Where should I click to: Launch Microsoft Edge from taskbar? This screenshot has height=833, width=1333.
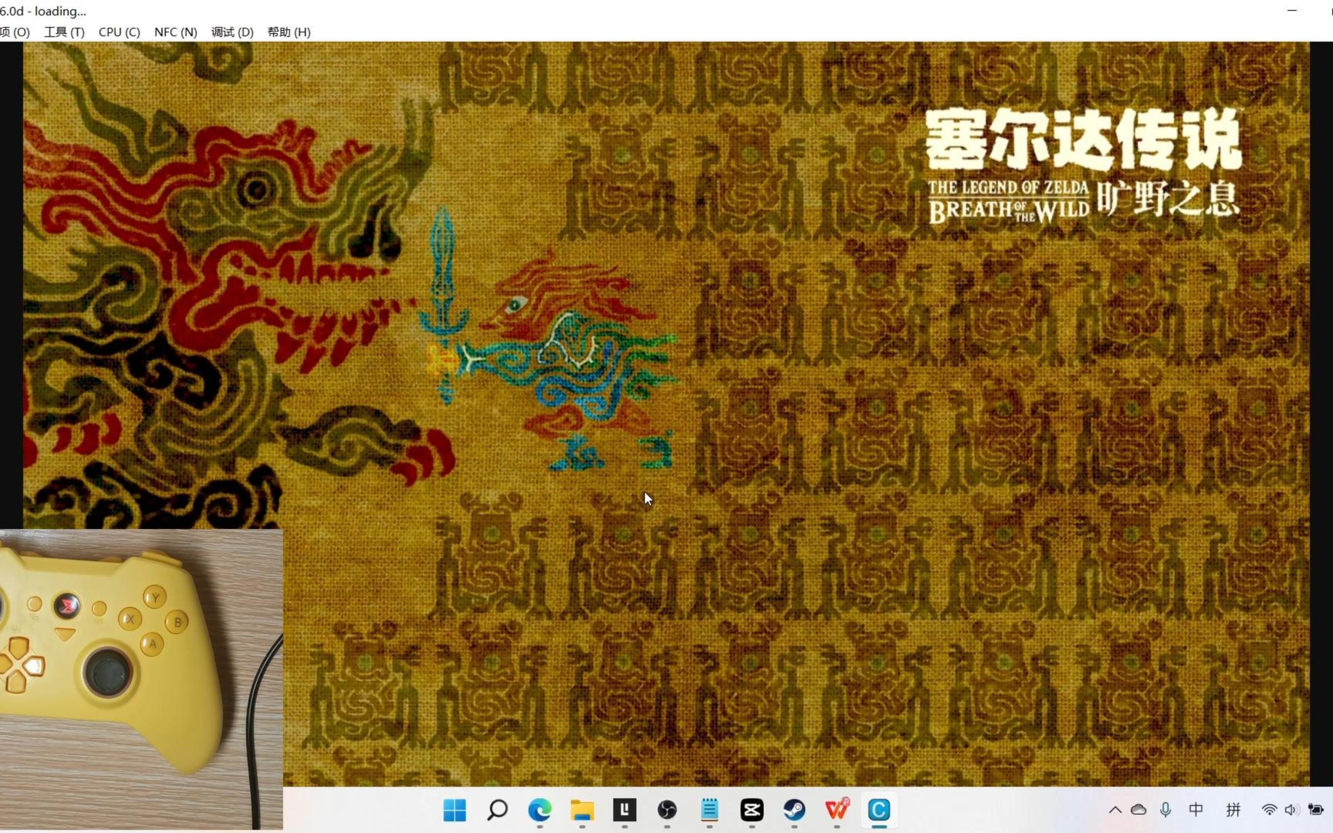click(539, 810)
